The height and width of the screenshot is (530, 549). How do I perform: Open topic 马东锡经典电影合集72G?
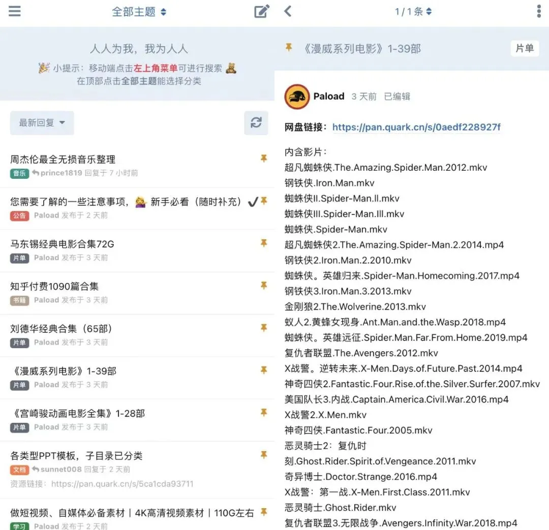click(x=63, y=244)
